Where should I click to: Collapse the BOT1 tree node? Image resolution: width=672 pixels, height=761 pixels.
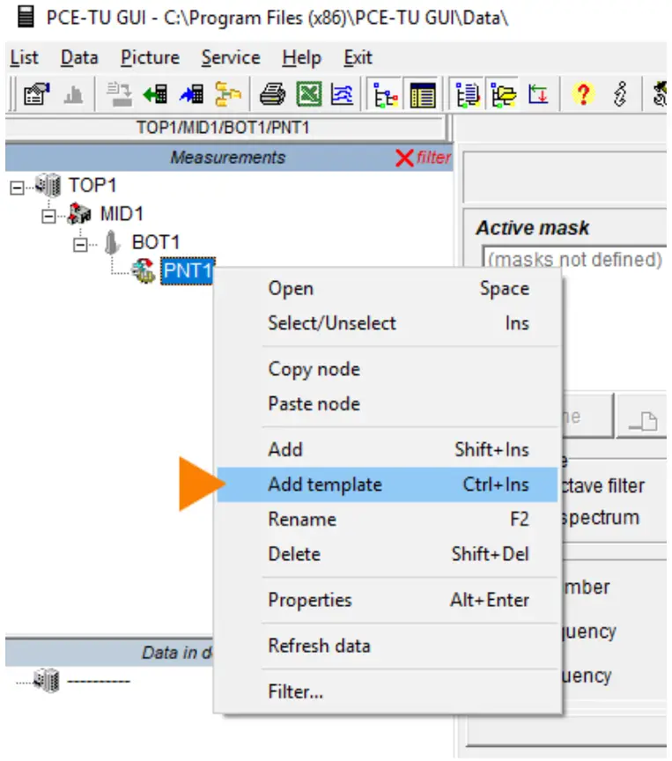point(80,245)
